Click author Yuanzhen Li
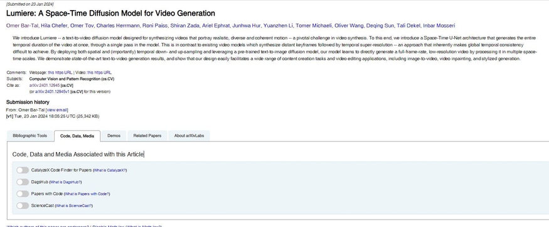 click(x=279, y=26)
